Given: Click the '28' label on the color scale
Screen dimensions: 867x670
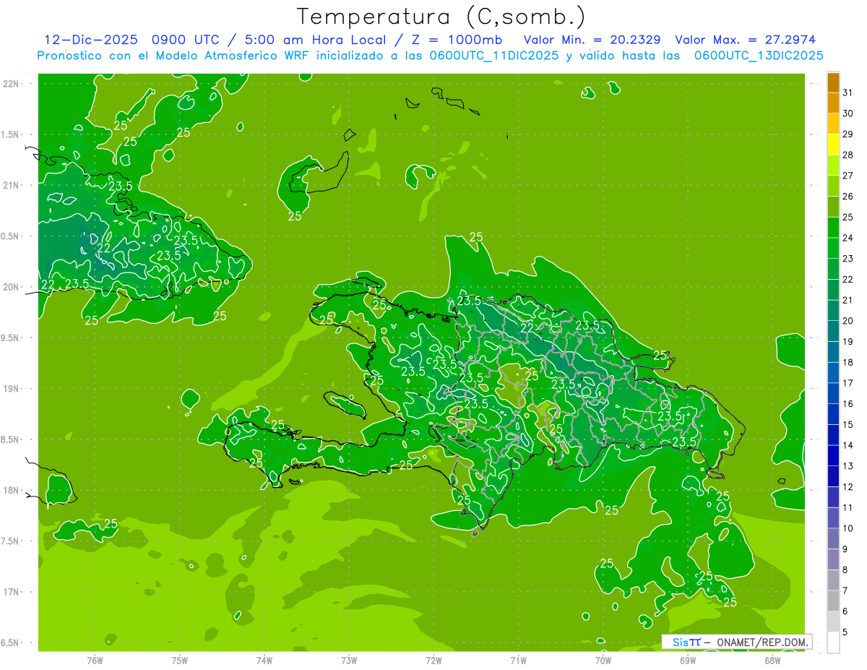Looking at the screenshot, I should click(x=848, y=155).
